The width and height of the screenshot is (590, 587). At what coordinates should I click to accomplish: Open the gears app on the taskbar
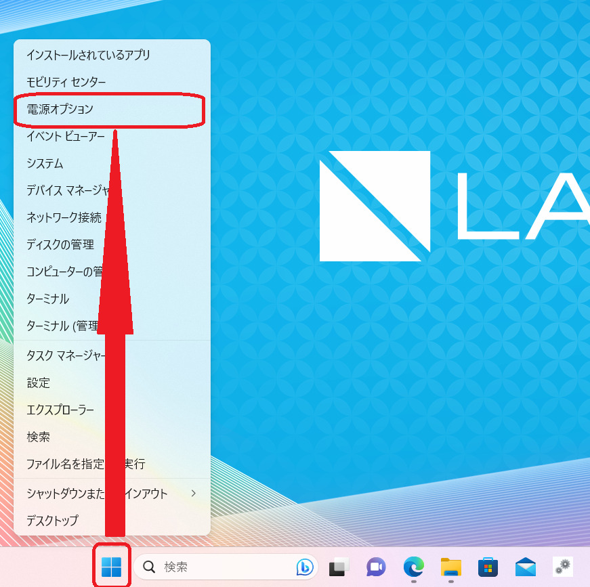click(x=563, y=567)
